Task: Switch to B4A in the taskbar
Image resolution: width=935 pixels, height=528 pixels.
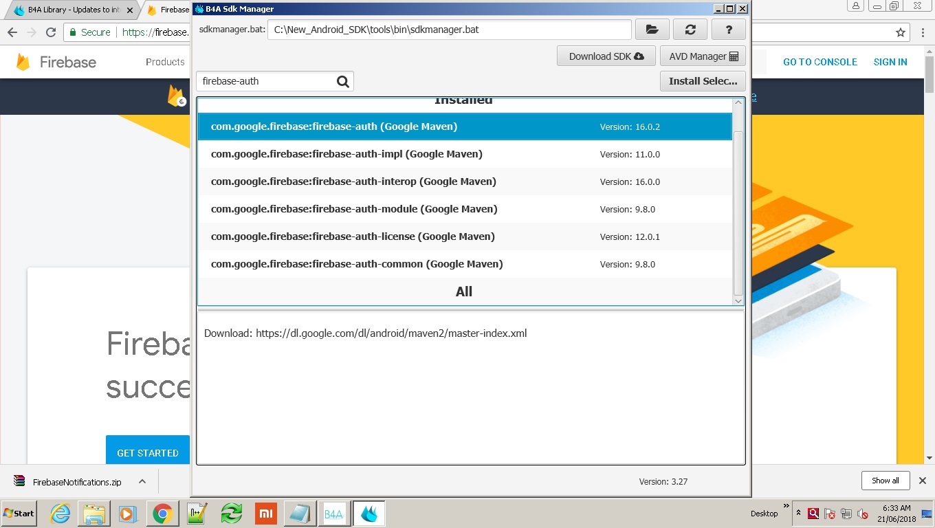Action: (334, 514)
